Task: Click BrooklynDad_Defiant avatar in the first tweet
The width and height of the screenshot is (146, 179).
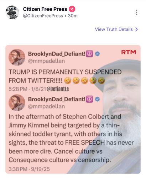Action: tap(17, 57)
